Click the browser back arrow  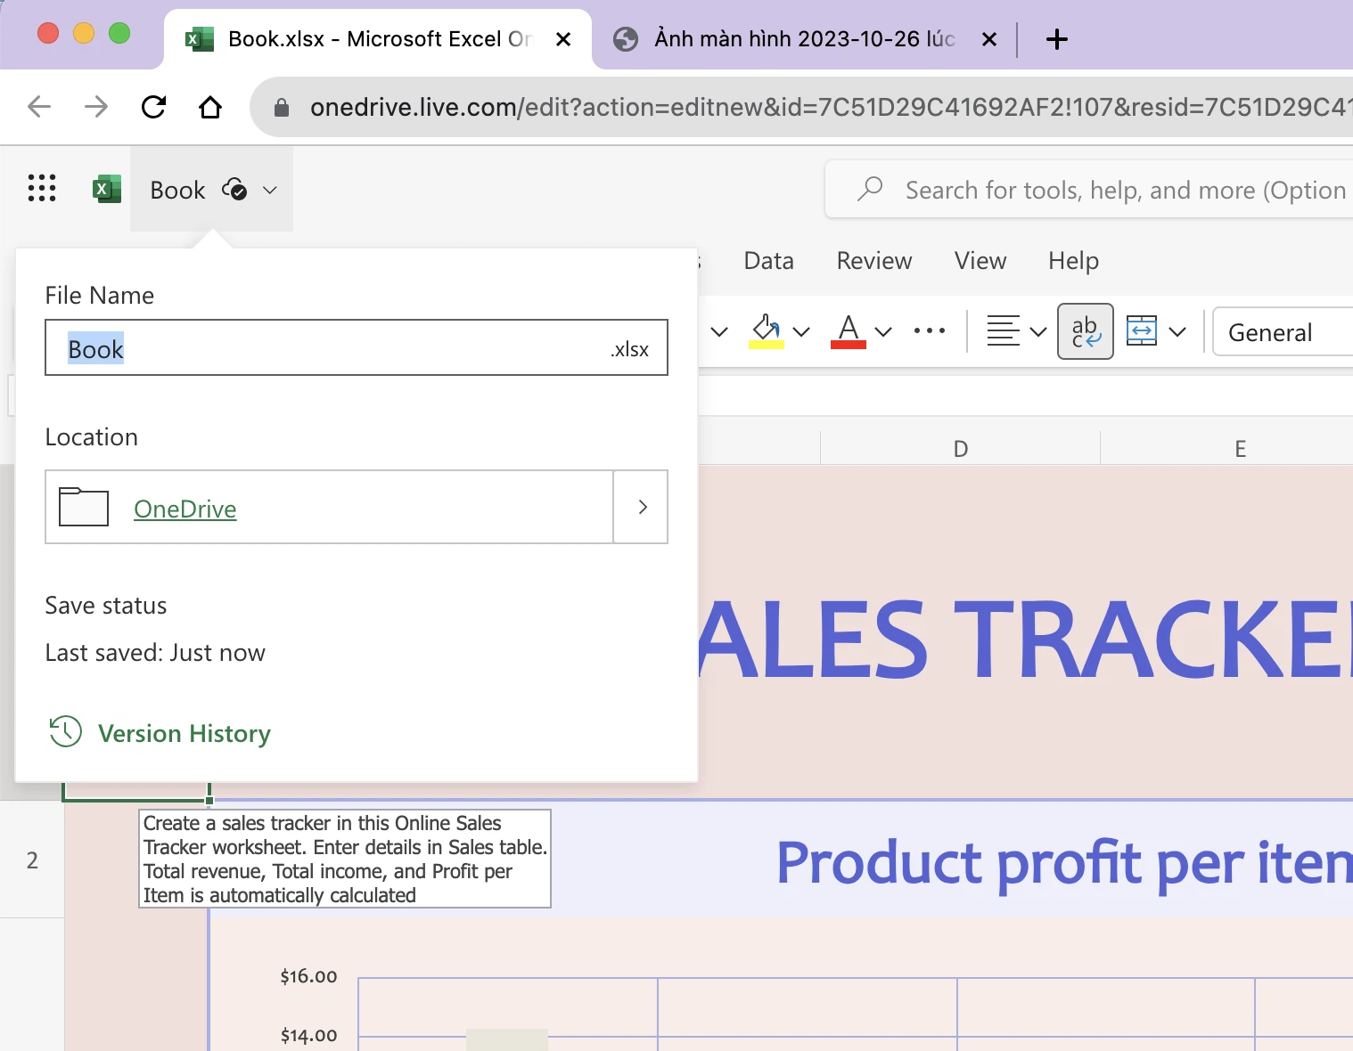pos(39,107)
